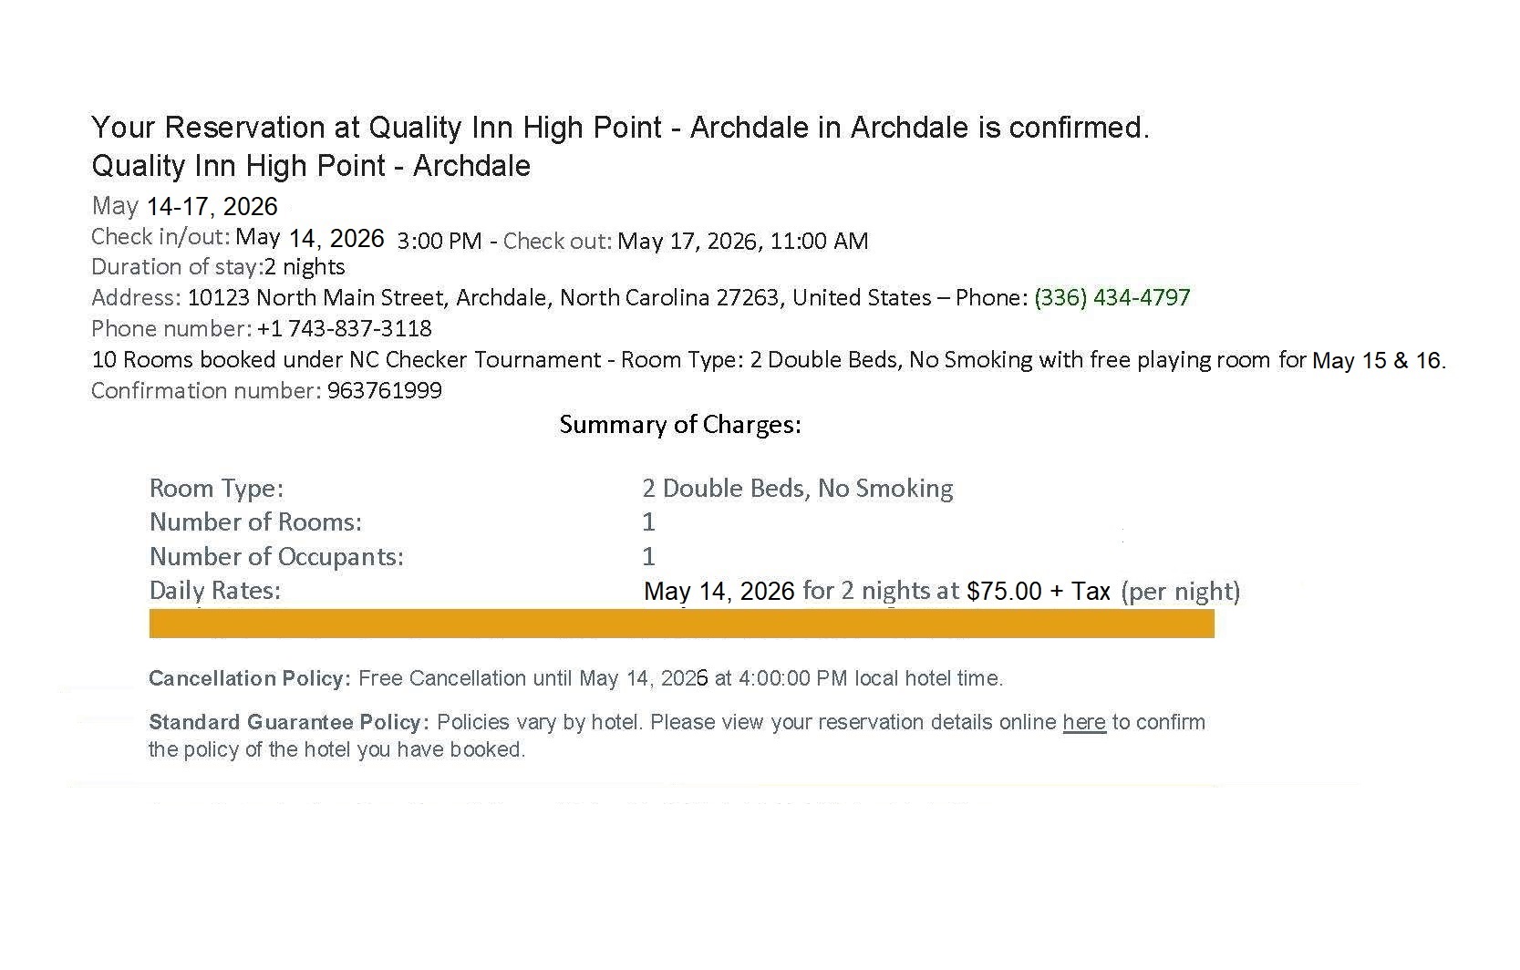Click '2 Double Beds, No Smoking' summary value
The image size is (1520, 970).
[x=797, y=489]
